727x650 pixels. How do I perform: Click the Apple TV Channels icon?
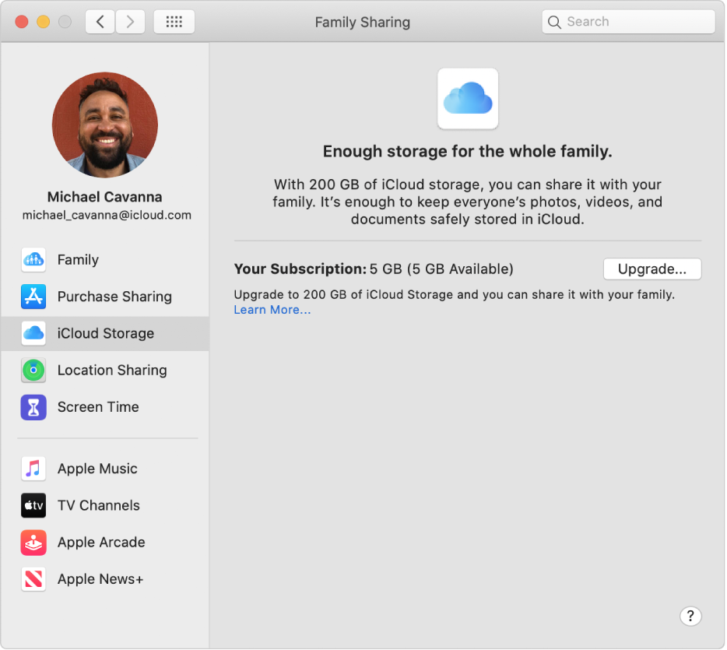33,505
